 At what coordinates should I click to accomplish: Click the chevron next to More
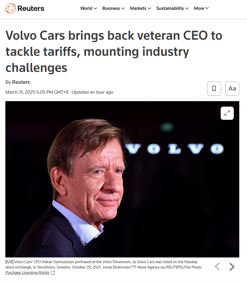tap(207, 8)
